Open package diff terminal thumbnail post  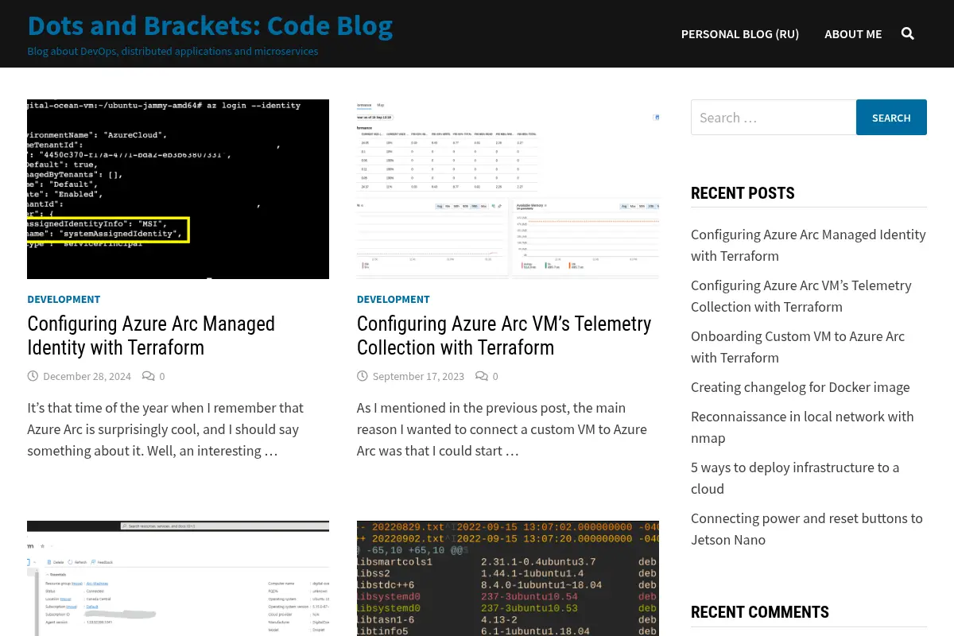508,578
